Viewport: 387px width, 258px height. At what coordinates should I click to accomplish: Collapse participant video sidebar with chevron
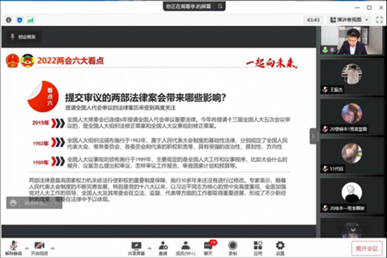click(x=313, y=135)
